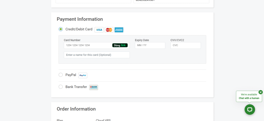Click the Mastercard logo

click(109, 30)
